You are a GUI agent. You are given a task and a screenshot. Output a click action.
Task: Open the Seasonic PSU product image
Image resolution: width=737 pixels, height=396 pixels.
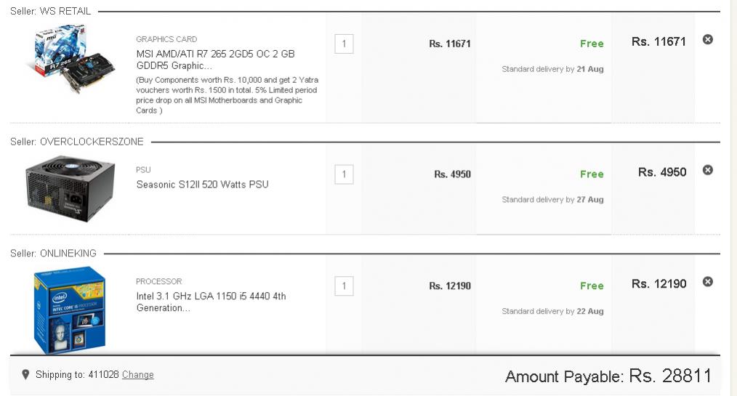[71, 189]
